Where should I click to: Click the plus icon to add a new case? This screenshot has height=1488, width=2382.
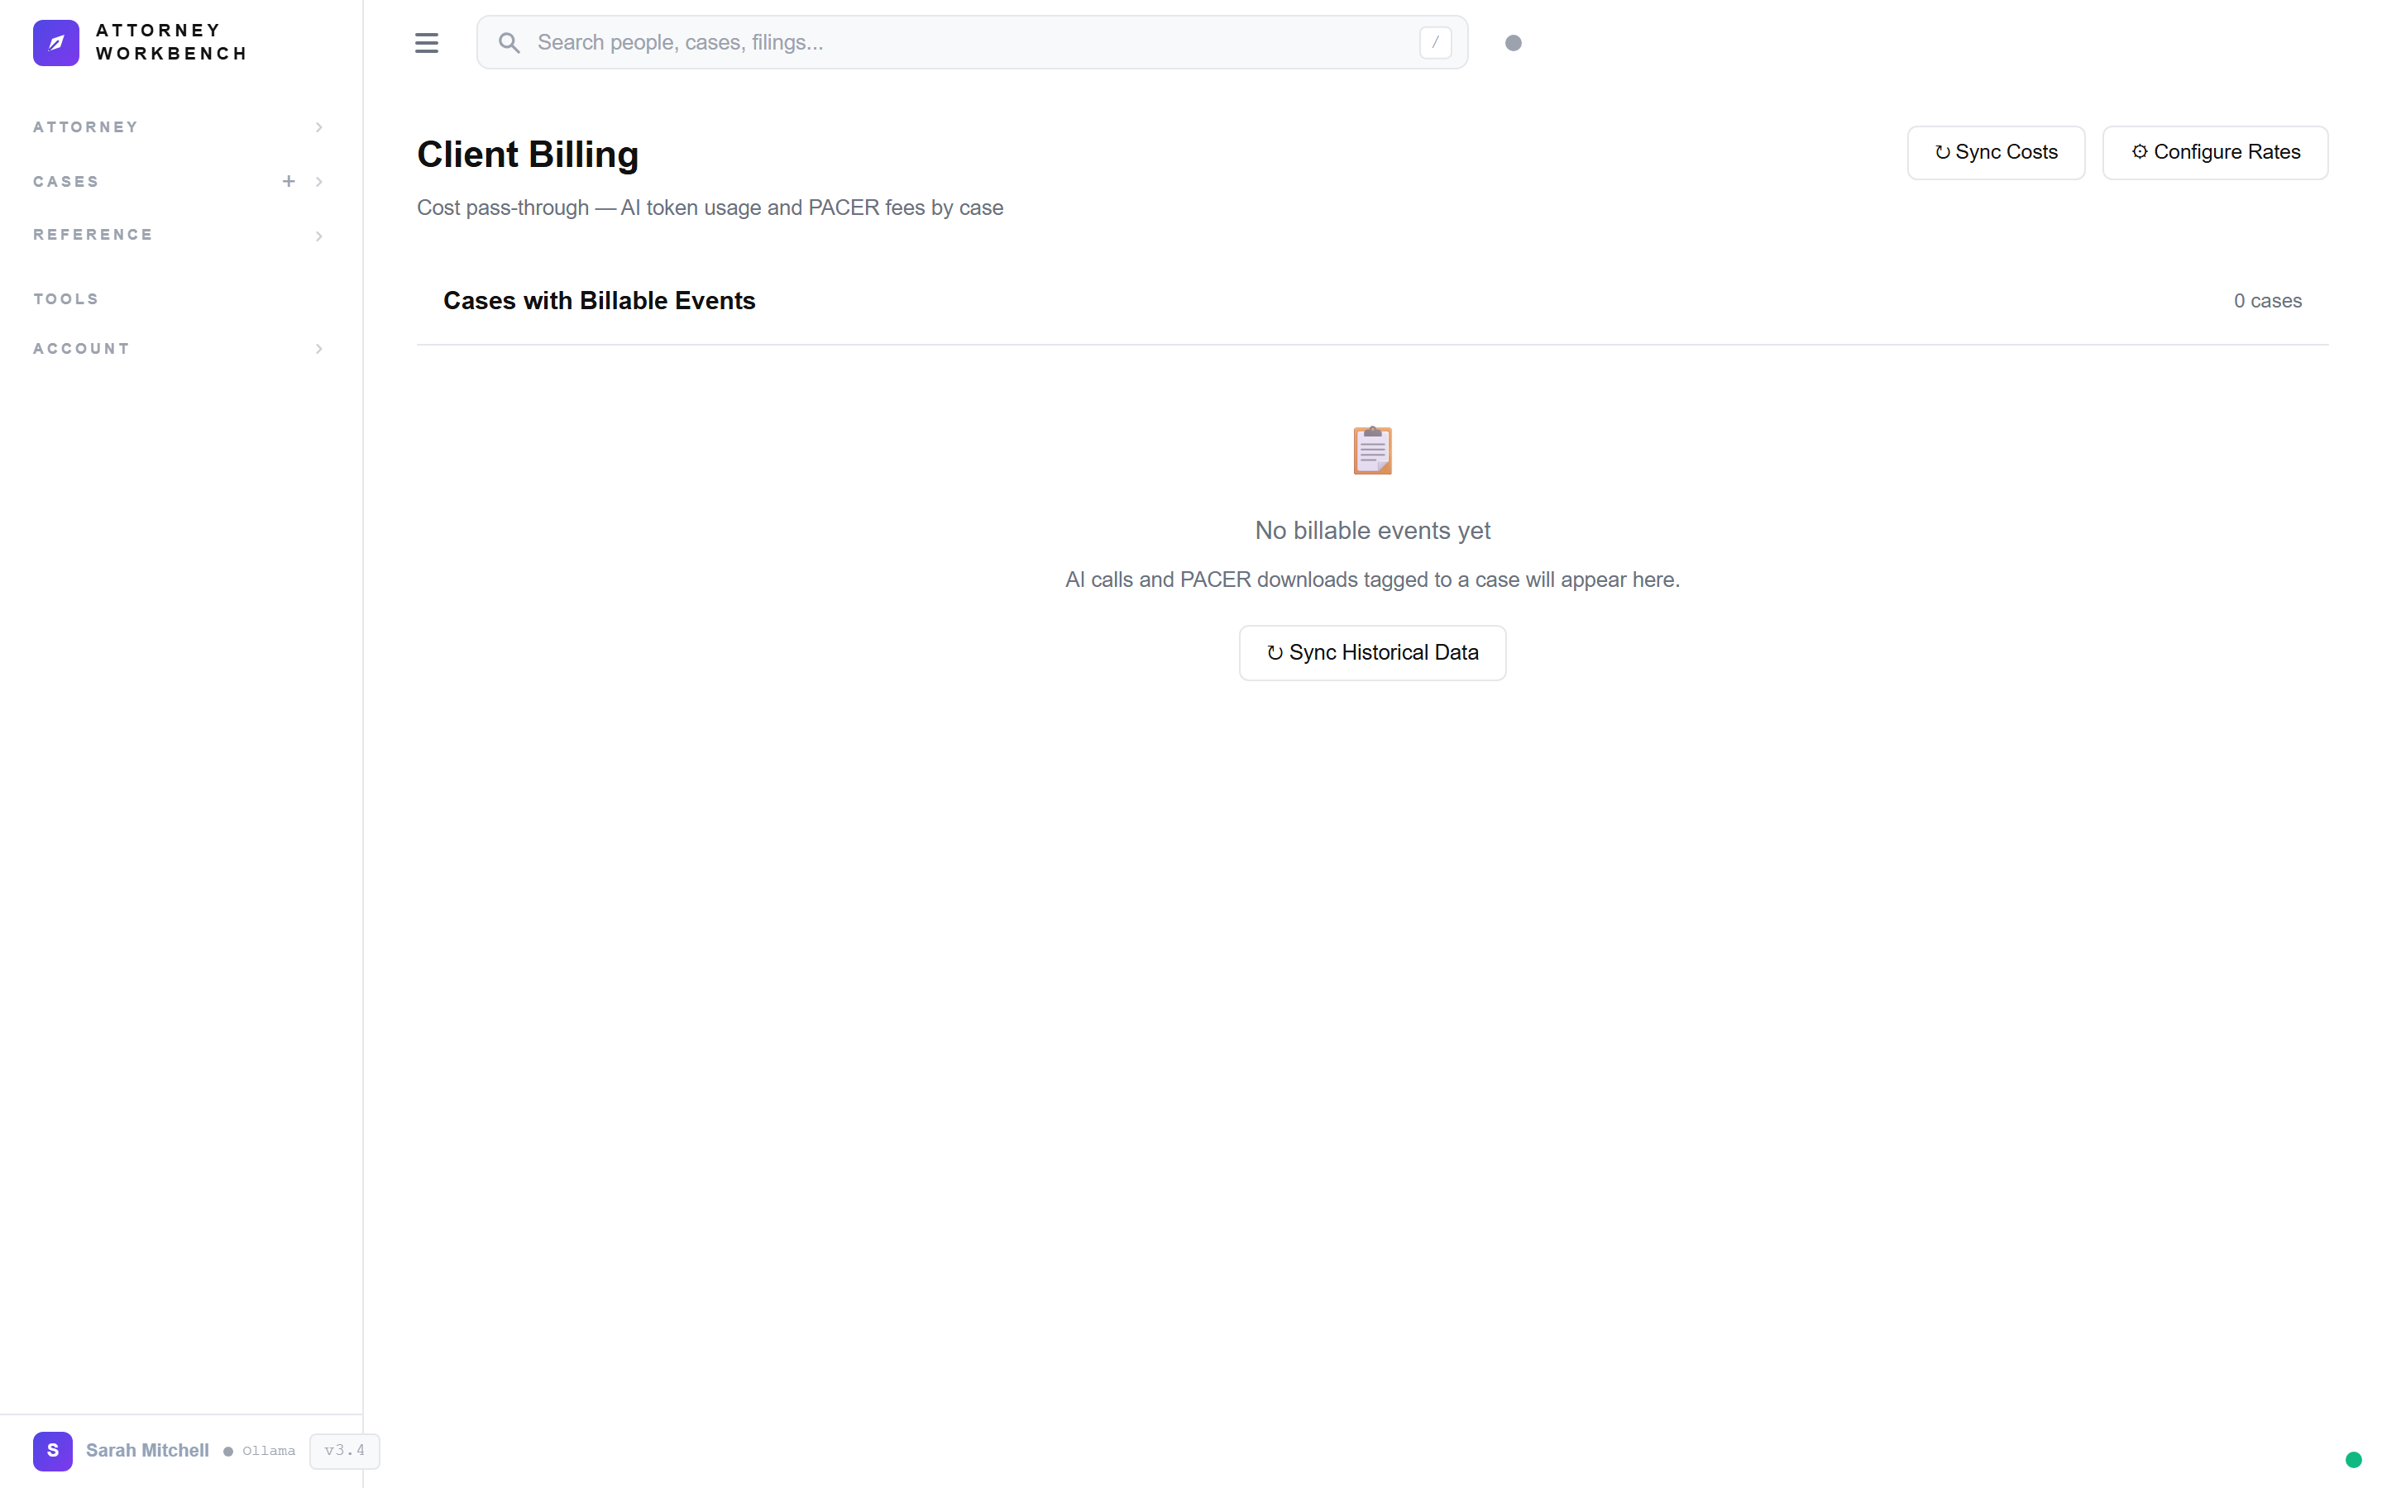click(x=289, y=181)
